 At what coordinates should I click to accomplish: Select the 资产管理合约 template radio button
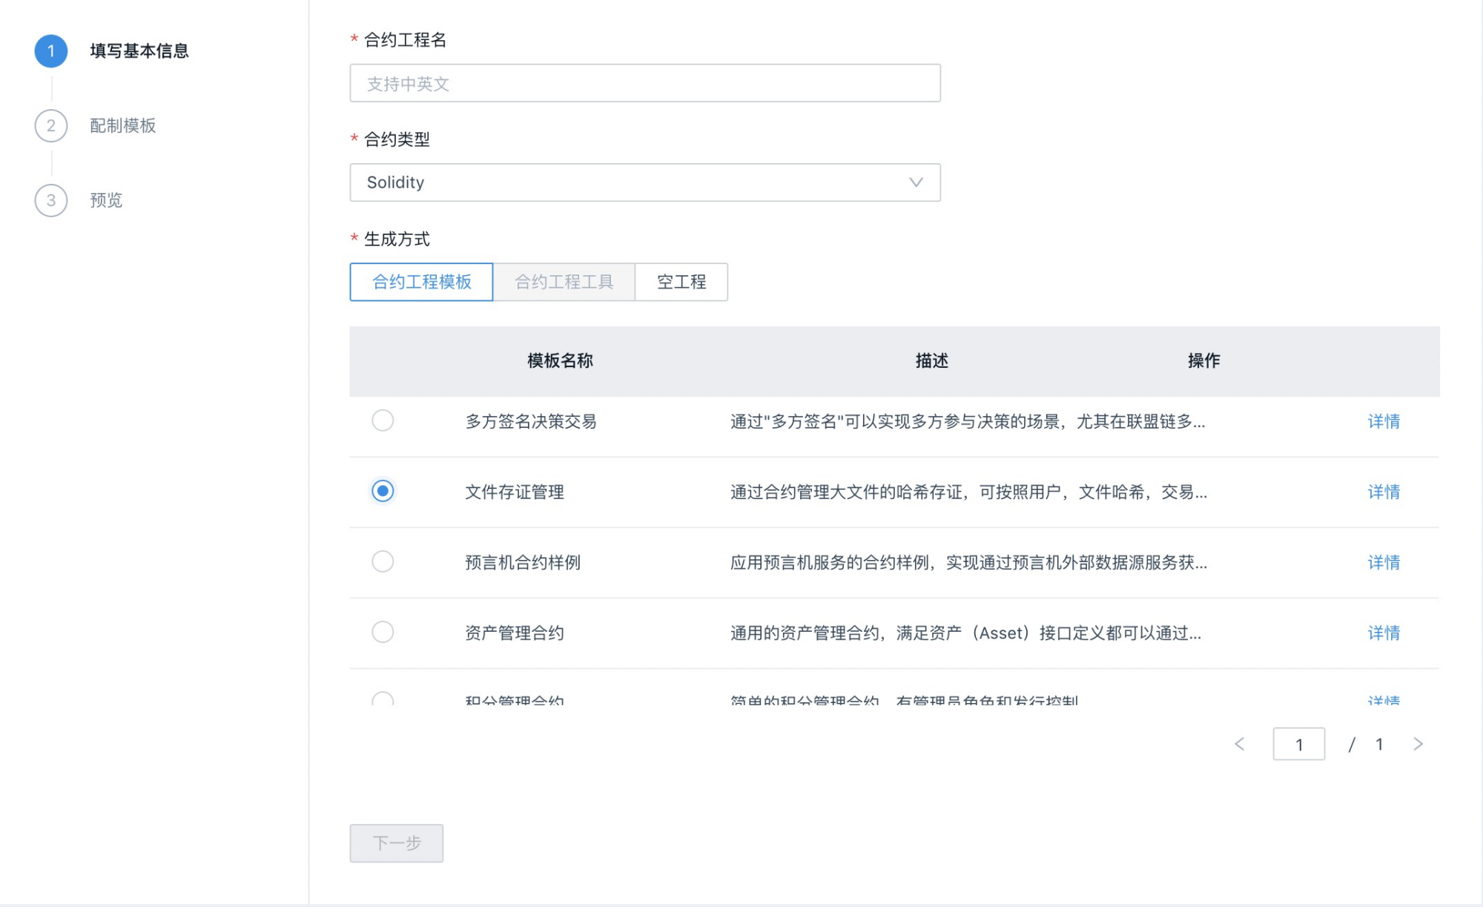383,632
